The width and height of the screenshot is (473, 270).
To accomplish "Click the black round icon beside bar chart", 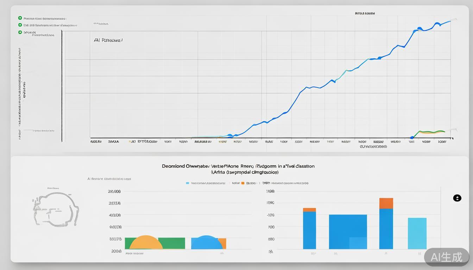I will coord(457,198).
